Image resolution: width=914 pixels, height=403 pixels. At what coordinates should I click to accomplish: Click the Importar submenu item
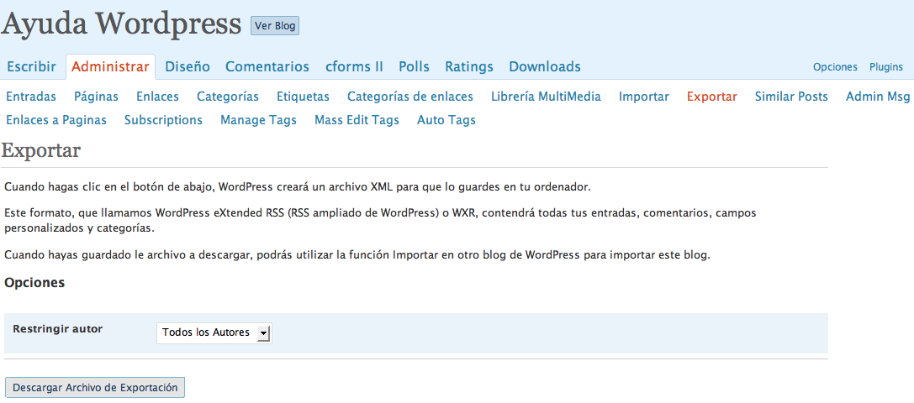pyautogui.click(x=644, y=97)
